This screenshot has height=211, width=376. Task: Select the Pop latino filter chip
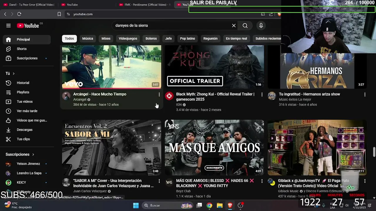187,38
